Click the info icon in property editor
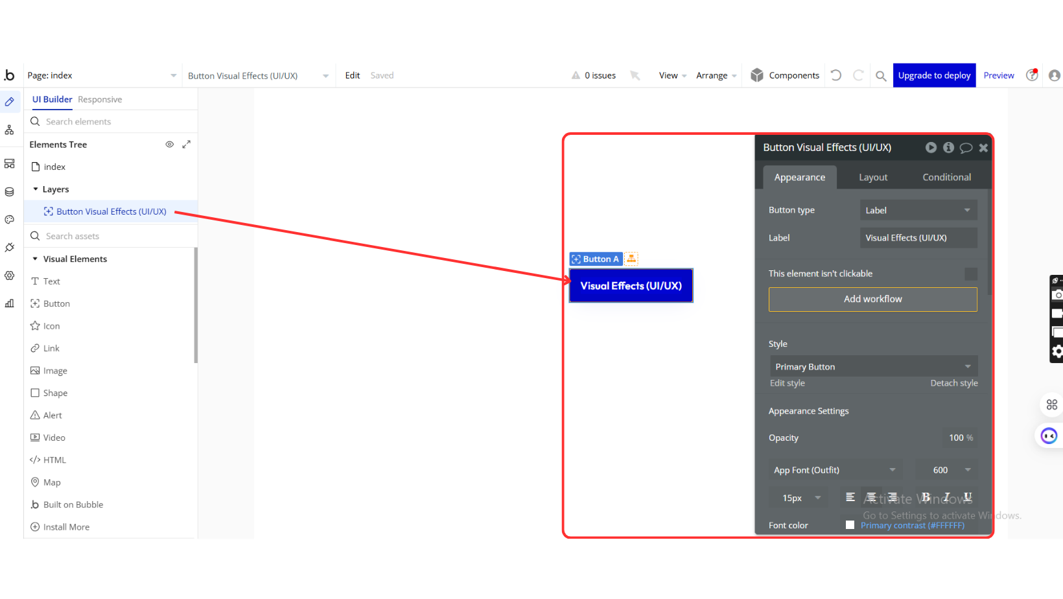Viewport: 1063px width, 599px height. (x=948, y=148)
